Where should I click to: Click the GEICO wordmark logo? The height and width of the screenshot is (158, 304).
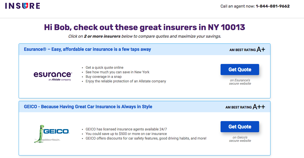pyautogui.click(x=55, y=132)
